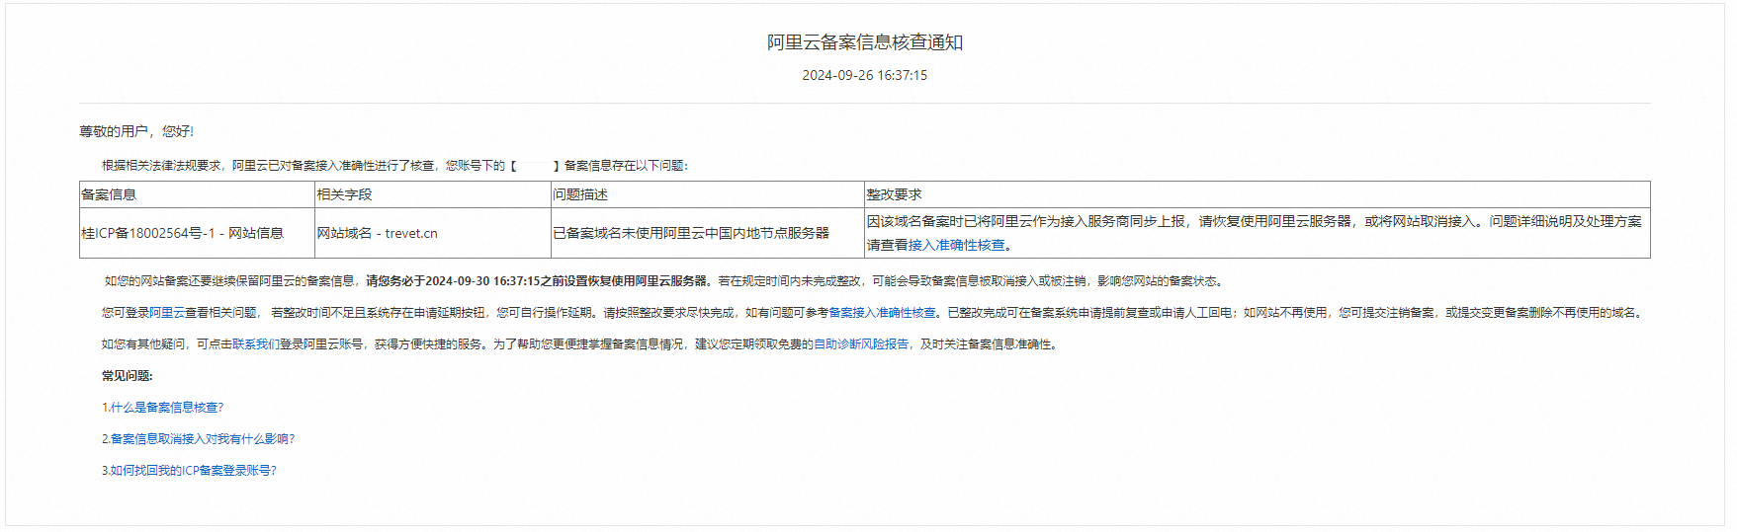Screen dimensions: 1737x532
Task: Click the 尊敬的用户,您好! greeting
Action: pos(136,131)
